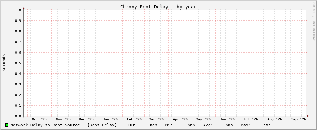The width and height of the screenshot is (317, 130).
Task: Click the x-axis label Jul '26
Action: coord(251,119)
